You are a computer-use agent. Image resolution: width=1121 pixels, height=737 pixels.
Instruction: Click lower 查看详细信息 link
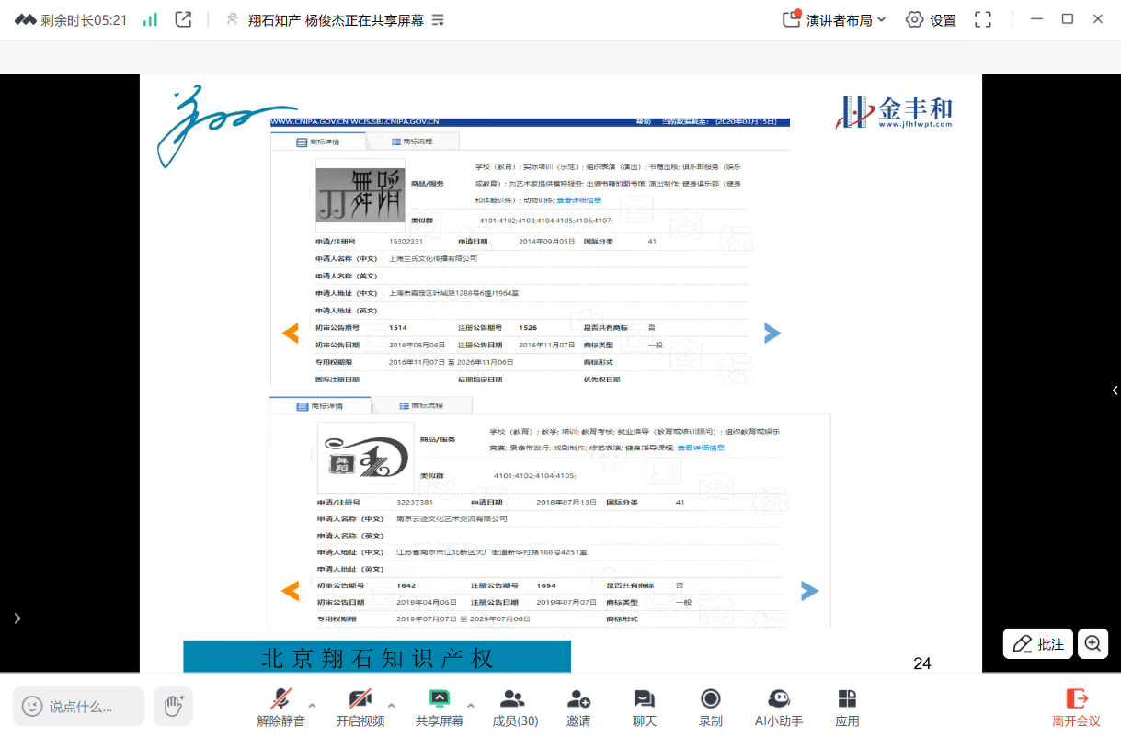701,448
